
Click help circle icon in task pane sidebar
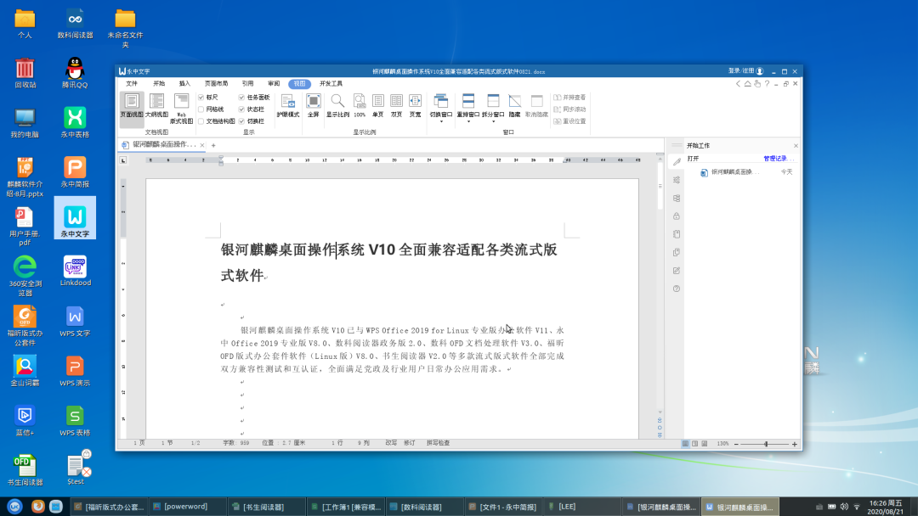[x=677, y=289]
